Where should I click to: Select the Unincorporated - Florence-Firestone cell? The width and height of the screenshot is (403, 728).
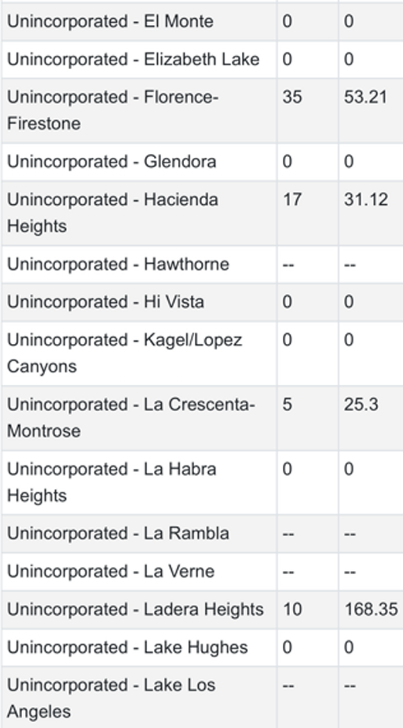click(x=139, y=111)
